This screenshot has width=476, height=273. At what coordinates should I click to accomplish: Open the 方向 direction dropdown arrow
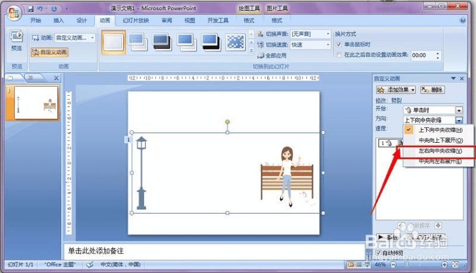pyautogui.click(x=459, y=120)
